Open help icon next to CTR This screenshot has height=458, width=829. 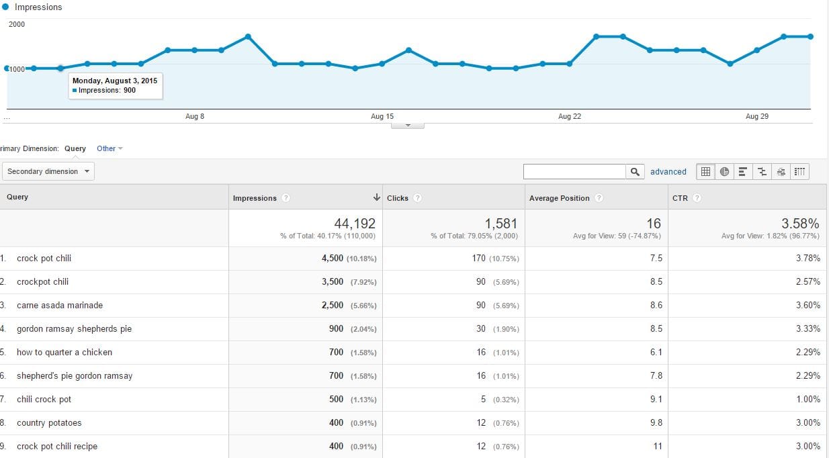(x=697, y=198)
